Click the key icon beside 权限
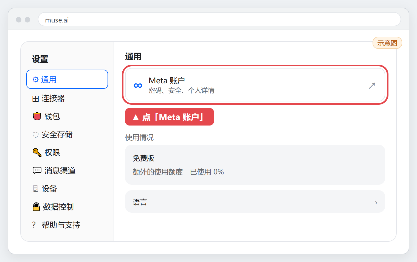This screenshot has height=262, width=417. pyautogui.click(x=37, y=152)
